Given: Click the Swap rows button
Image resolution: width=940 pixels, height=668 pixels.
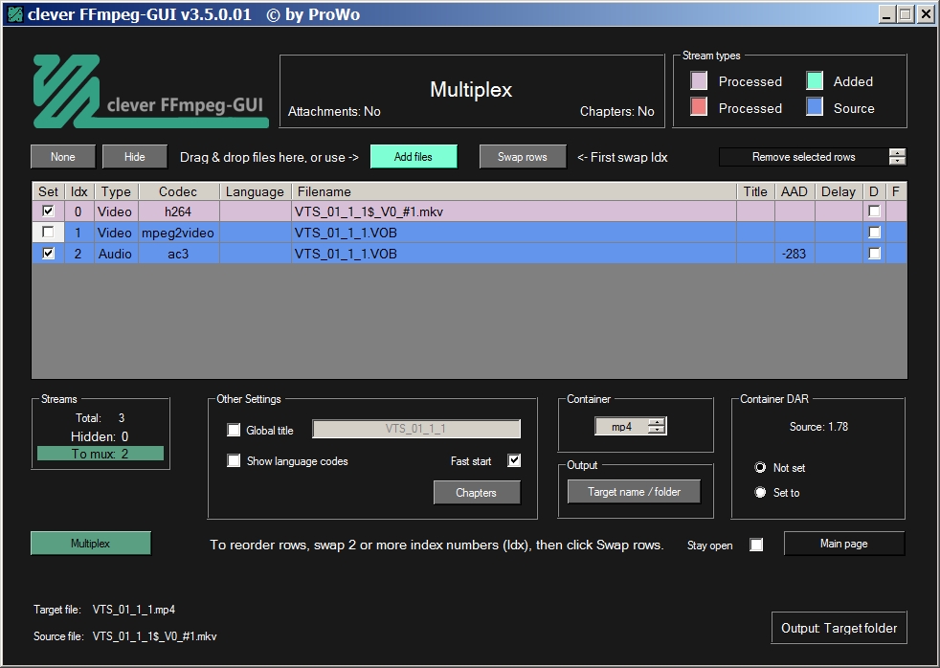Looking at the screenshot, I should [x=523, y=157].
